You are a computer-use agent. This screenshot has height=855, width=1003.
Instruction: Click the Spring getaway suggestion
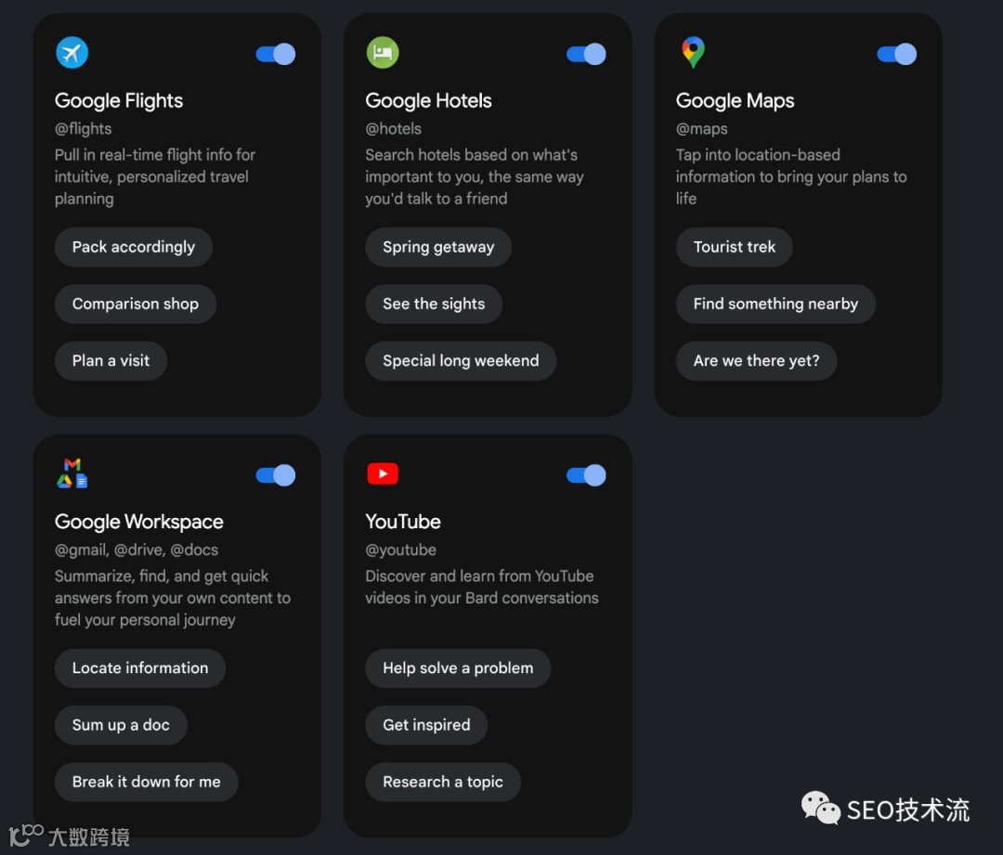click(438, 247)
